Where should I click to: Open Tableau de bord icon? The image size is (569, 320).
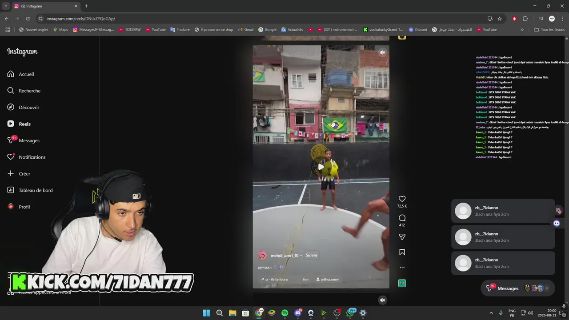(x=11, y=190)
